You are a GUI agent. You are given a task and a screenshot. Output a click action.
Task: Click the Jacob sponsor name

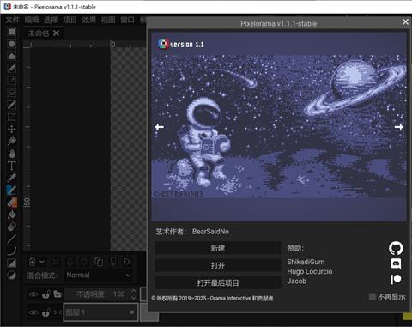point(297,281)
